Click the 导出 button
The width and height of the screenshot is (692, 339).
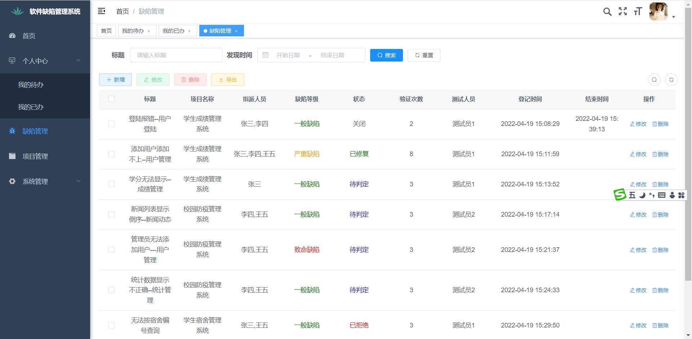pos(228,80)
